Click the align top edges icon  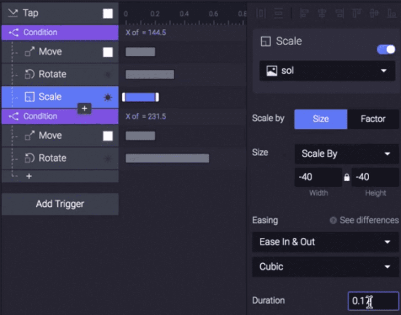(x=357, y=13)
